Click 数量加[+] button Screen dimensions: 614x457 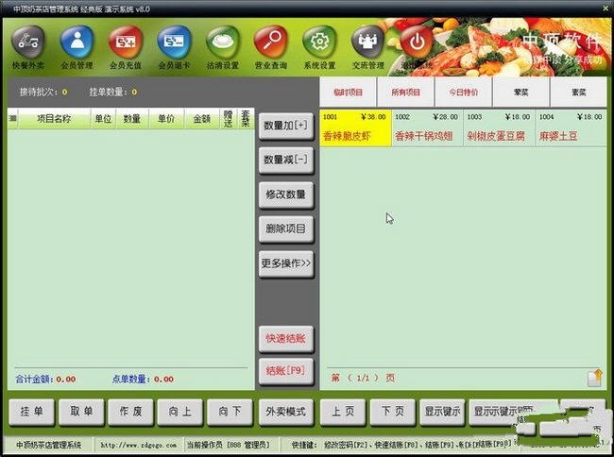pyautogui.click(x=286, y=126)
